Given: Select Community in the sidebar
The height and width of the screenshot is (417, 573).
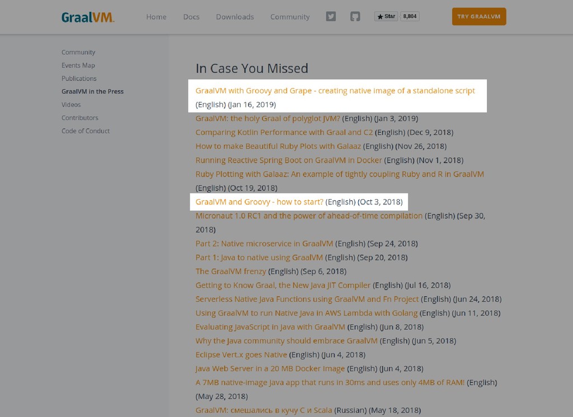Looking at the screenshot, I should pyautogui.click(x=78, y=52).
